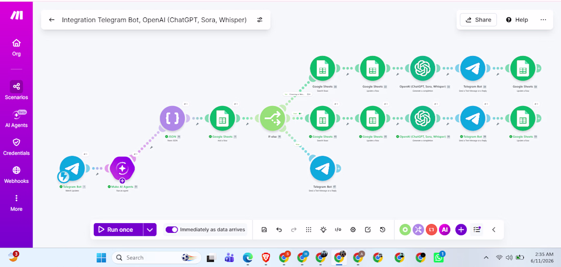
Task: Open the Google Sheets Add a Row module
Action: click(222, 118)
